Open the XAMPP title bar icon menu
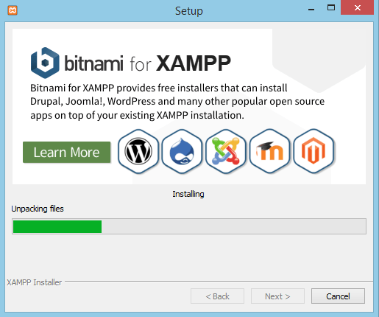The width and height of the screenshot is (379, 317). pyautogui.click(x=13, y=10)
